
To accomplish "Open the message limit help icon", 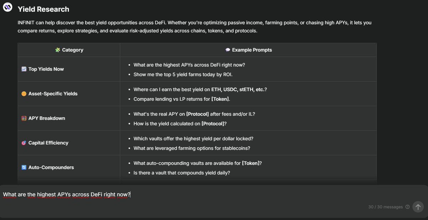I will pyautogui.click(x=407, y=207).
